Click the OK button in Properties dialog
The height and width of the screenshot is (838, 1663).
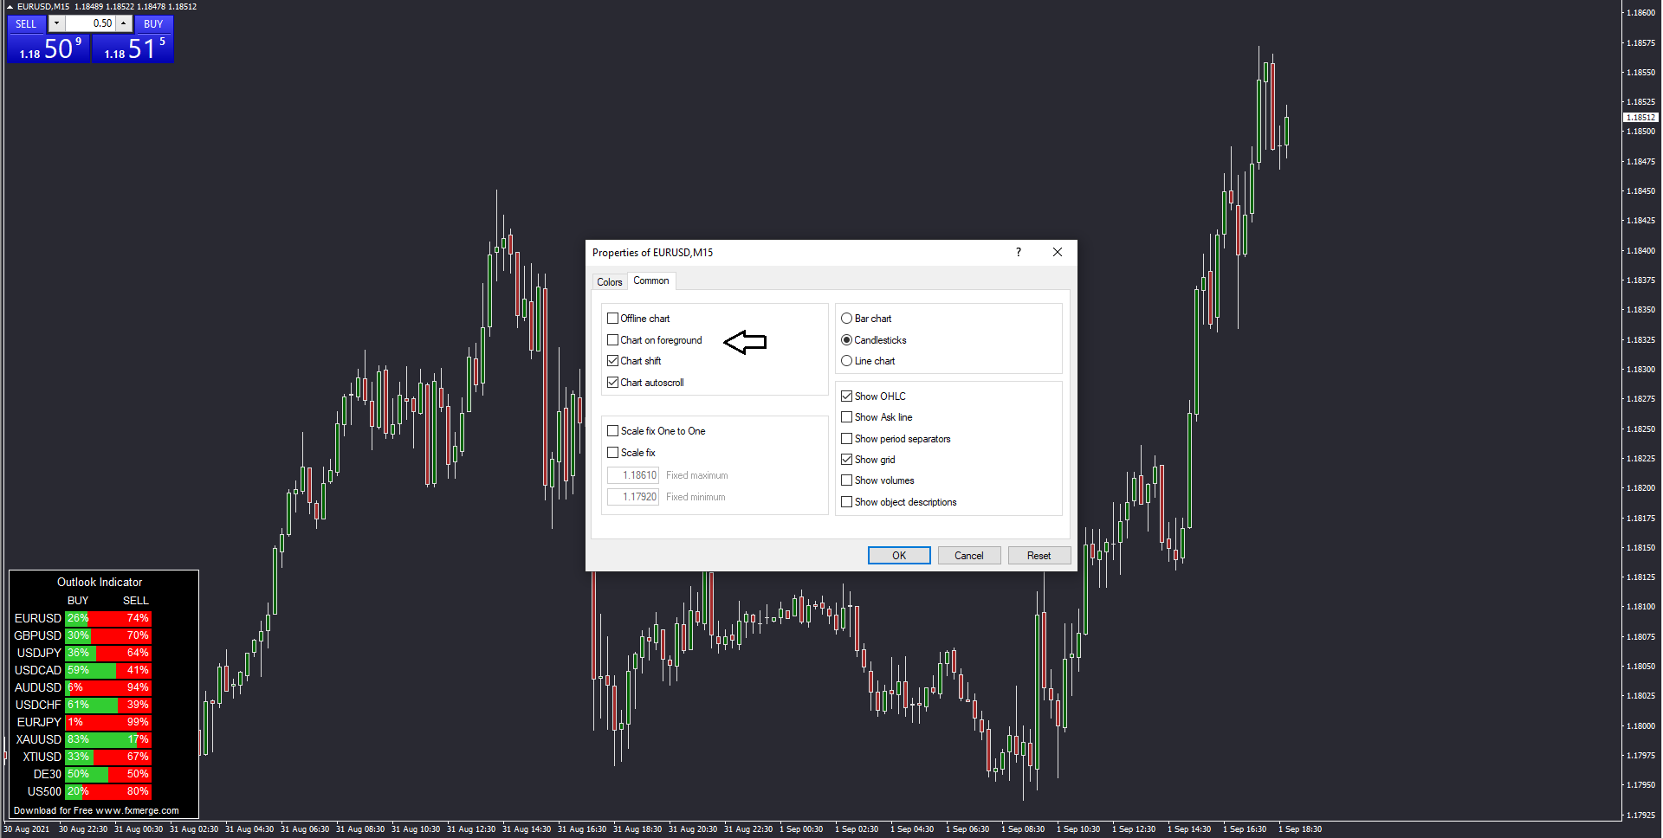click(899, 556)
